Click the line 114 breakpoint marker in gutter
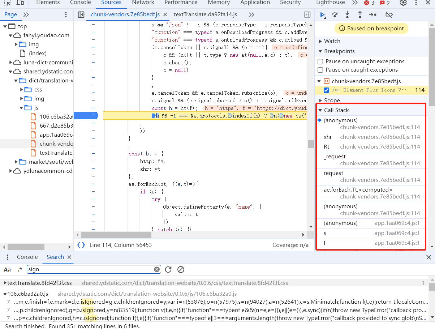435x329 pixels. pyautogui.click(x=86, y=116)
